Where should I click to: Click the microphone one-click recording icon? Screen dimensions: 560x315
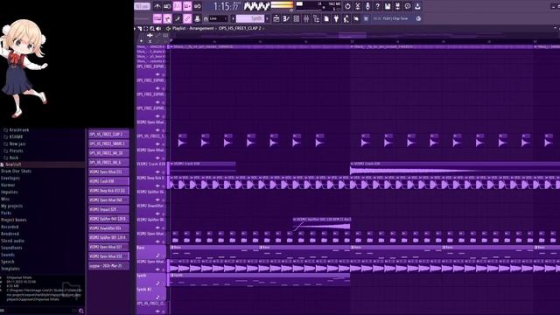pyautogui.click(x=367, y=6)
